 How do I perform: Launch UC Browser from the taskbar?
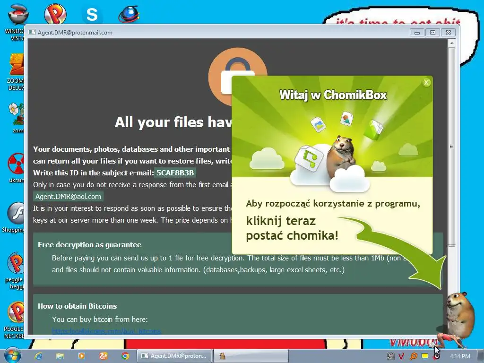click(x=104, y=356)
